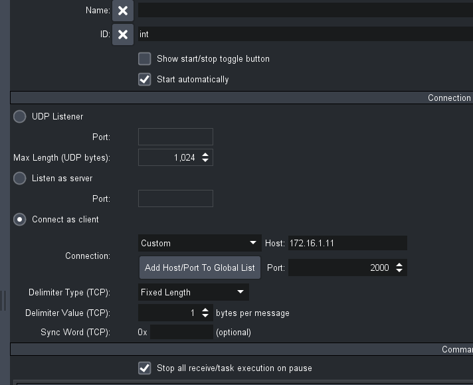The height and width of the screenshot is (385, 473).
Task: Uncheck Start automatically checkbox
Action: click(145, 79)
